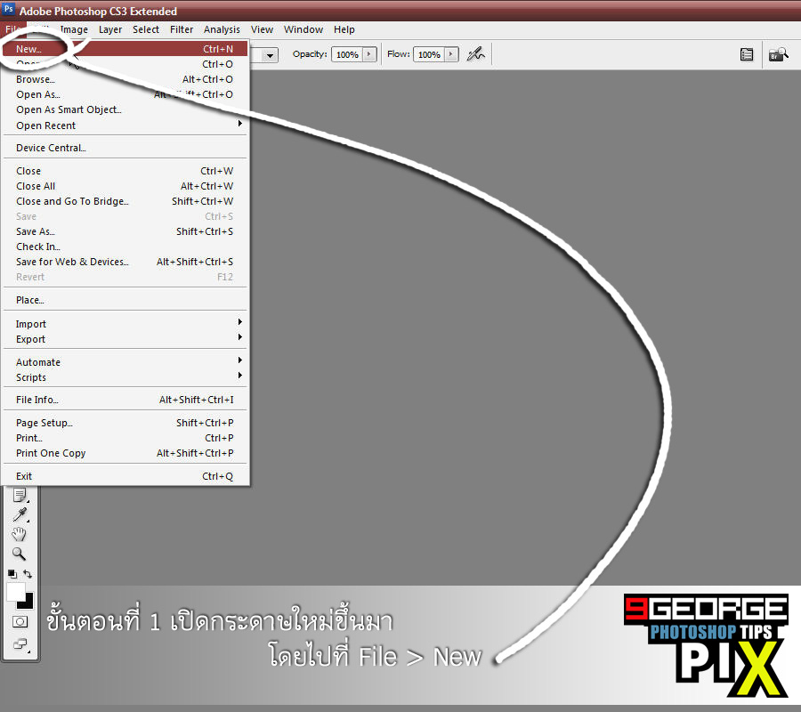Open the Select menu
This screenshot has width=801, height=712.
coord(146,29)
